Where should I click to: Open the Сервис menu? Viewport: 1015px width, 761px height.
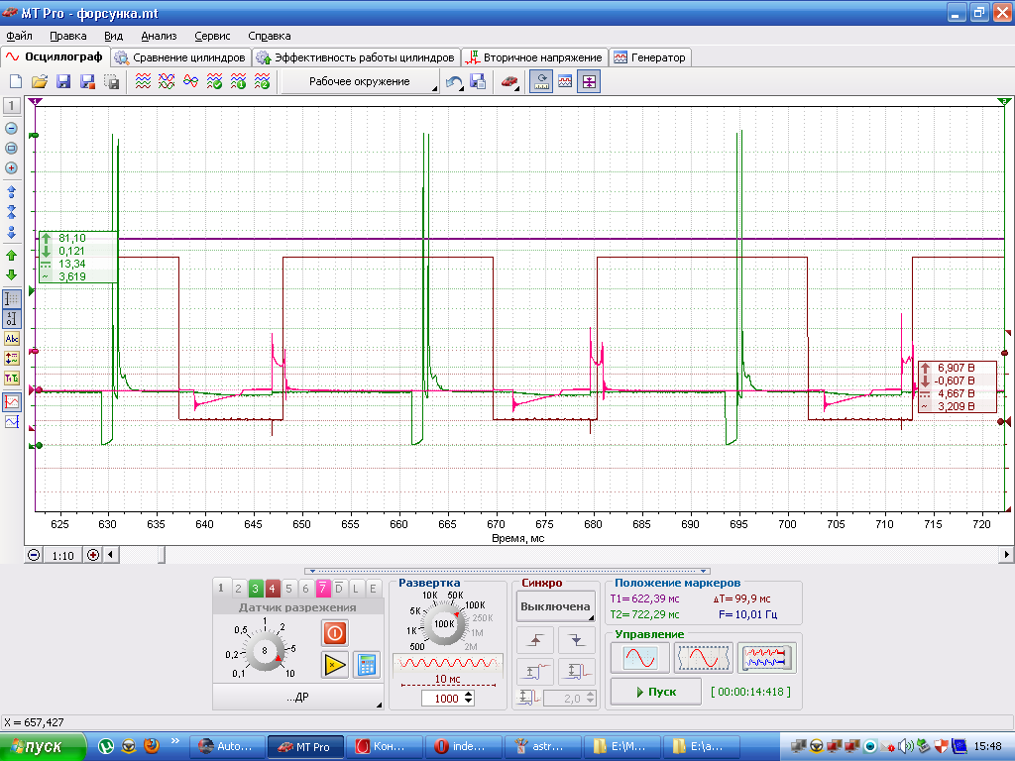point(212,37)
